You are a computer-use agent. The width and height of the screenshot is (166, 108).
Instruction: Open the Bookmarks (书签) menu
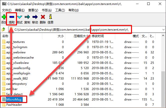tap(46, 10)
